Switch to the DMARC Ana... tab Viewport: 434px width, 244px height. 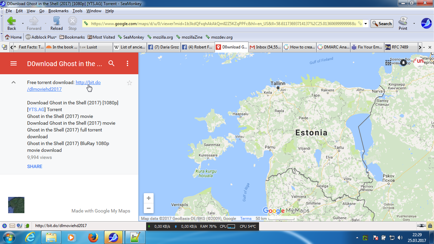[333, 47]
